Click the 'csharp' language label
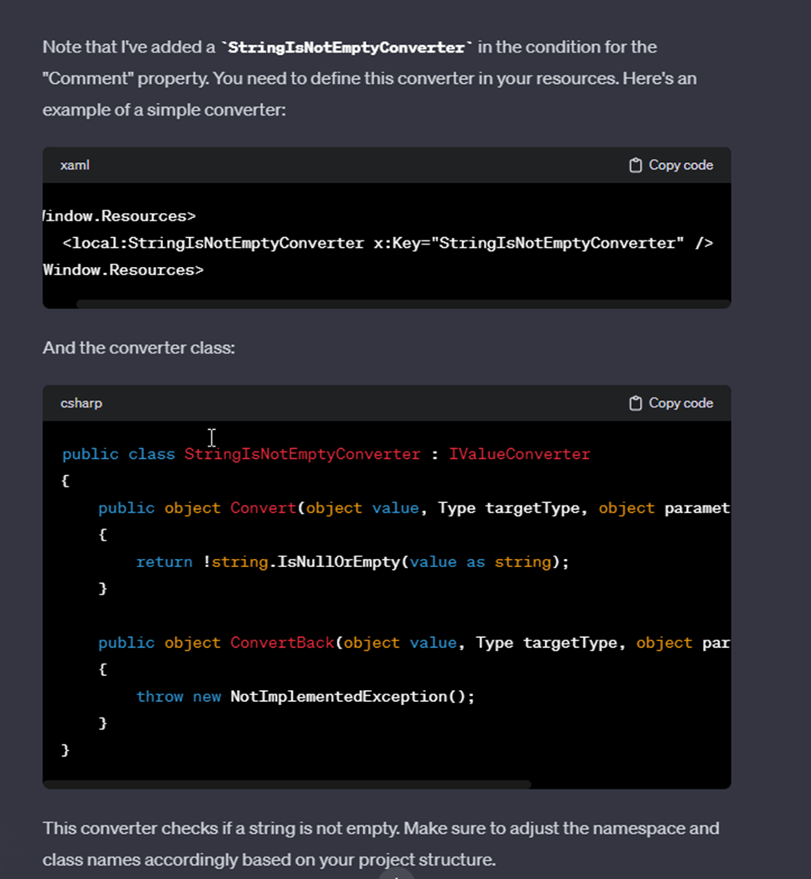 (x=82, y=403)
